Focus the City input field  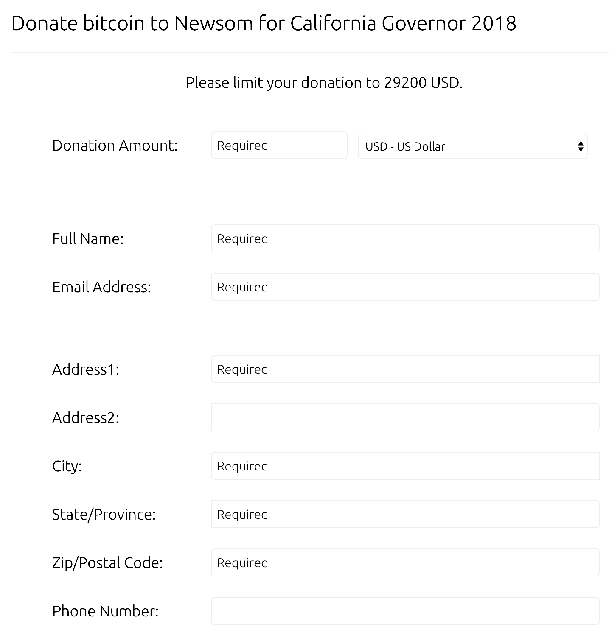(405, 466)
